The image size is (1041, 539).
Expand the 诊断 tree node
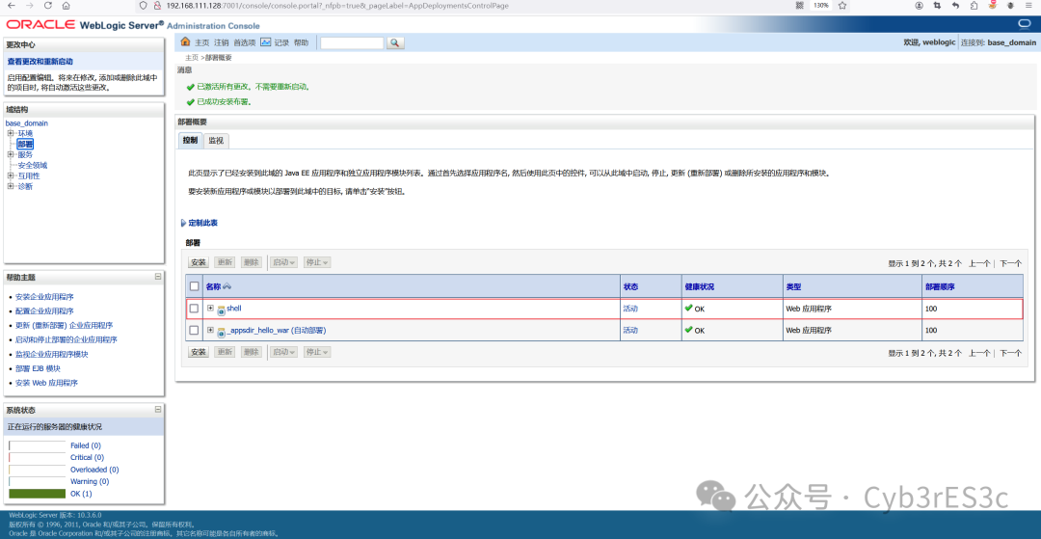pyautogui.click(x=10, y=186)
